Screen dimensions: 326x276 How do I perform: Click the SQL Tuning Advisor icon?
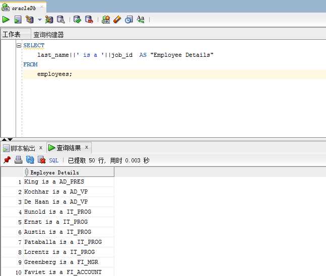(x=61, y=20)
